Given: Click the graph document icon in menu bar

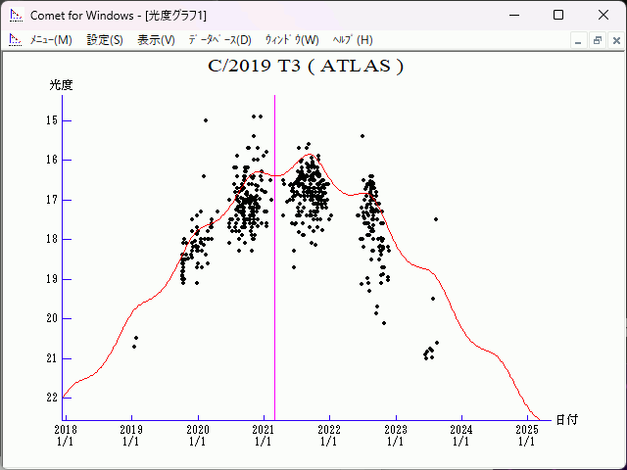Looking at the screenshot, I should 15,40.
